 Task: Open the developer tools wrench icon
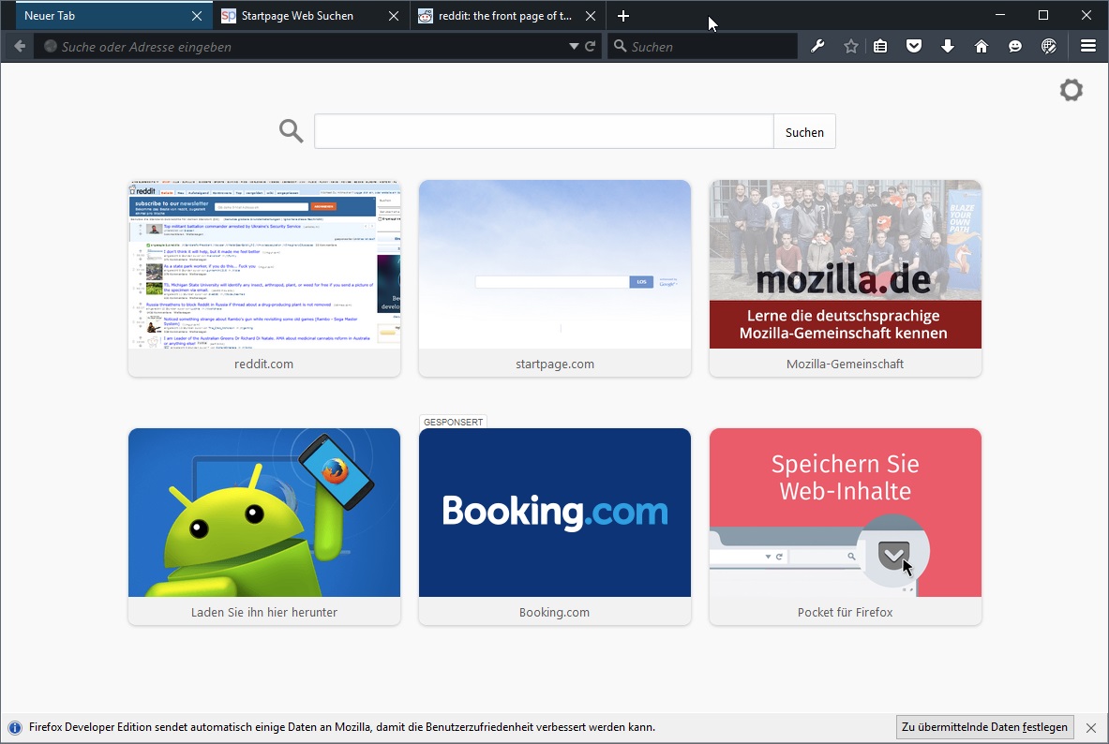click(x=817, y=47)
